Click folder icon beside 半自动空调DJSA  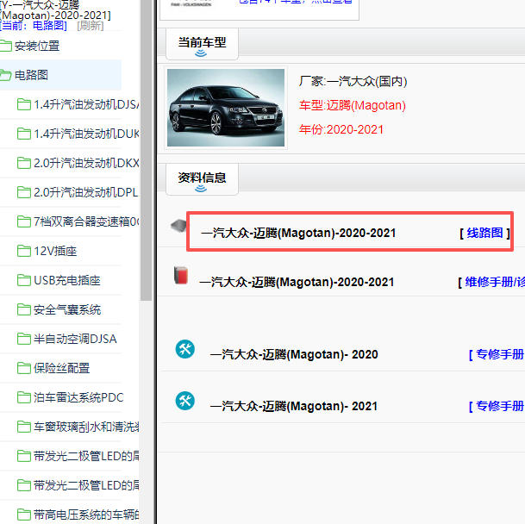(24, 339)
